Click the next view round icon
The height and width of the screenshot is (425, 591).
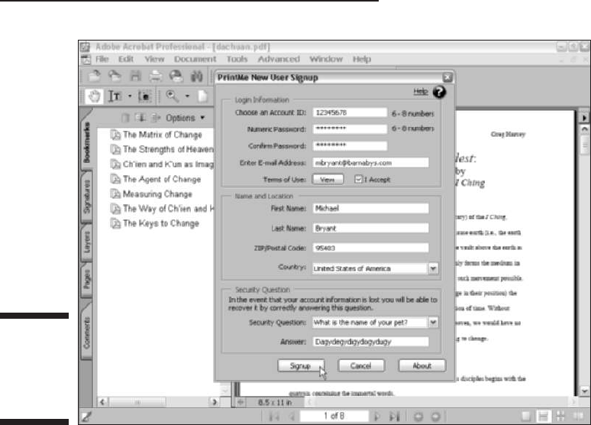coord(435,417)
